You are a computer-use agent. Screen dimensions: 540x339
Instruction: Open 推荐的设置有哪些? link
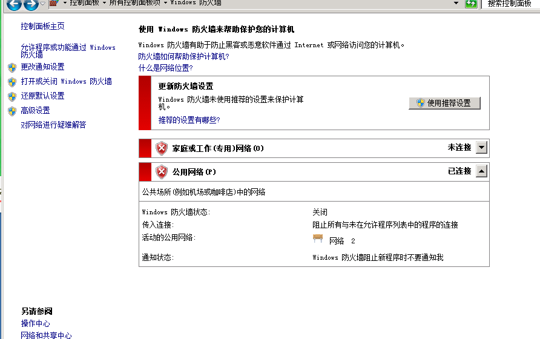click(x=189, y=120)
